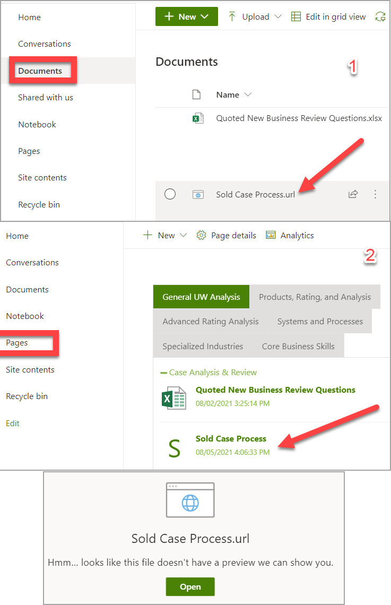The width and height of the screenshot is (391, 605).
Task: Click the Upload arrow icon
Action: coord(232,16)
